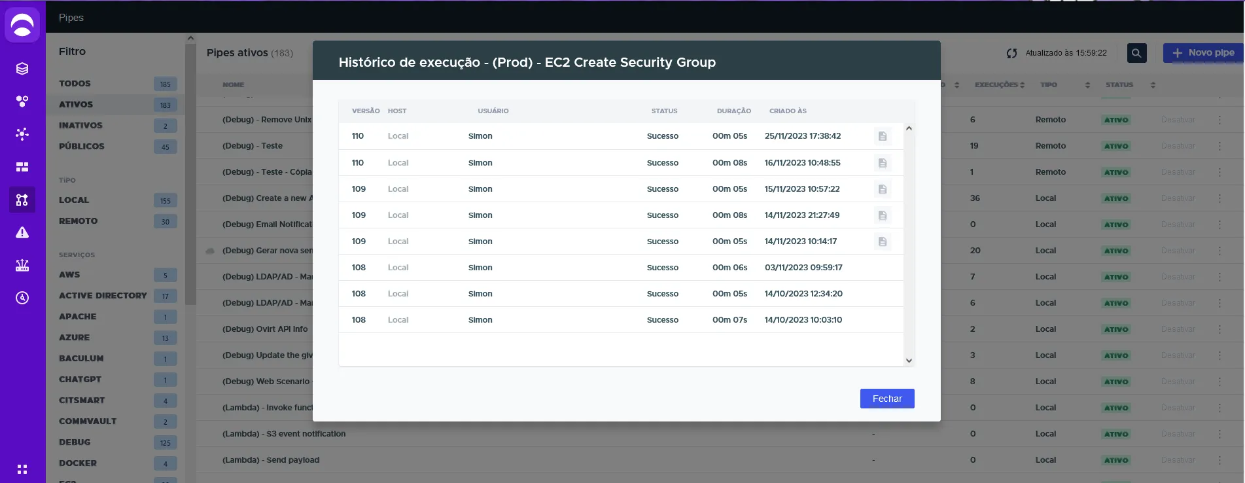Open log file for 14/11/2023 10:14:17 execution
Screen dimensions: 1245x483
[883, 241]
